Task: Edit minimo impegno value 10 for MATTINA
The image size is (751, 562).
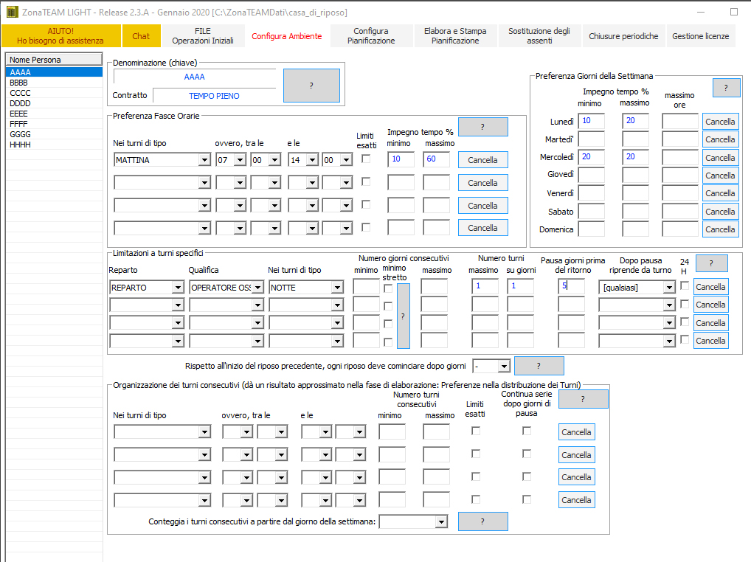Action: tap(401, 159)
